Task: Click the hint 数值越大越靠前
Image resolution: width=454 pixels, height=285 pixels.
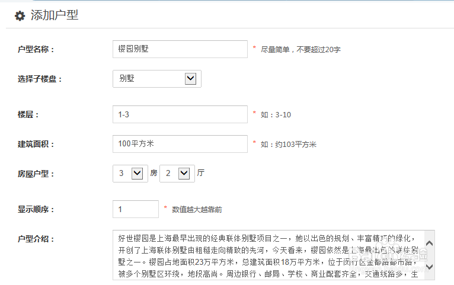Action: pyautogui.click(x=197, y=210)
